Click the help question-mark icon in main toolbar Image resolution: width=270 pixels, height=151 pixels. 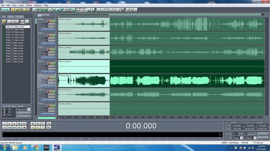point(135,10)
